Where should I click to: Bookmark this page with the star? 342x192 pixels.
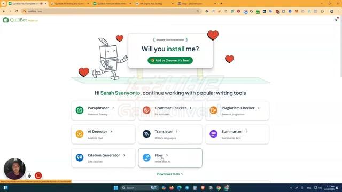[198, 11]
